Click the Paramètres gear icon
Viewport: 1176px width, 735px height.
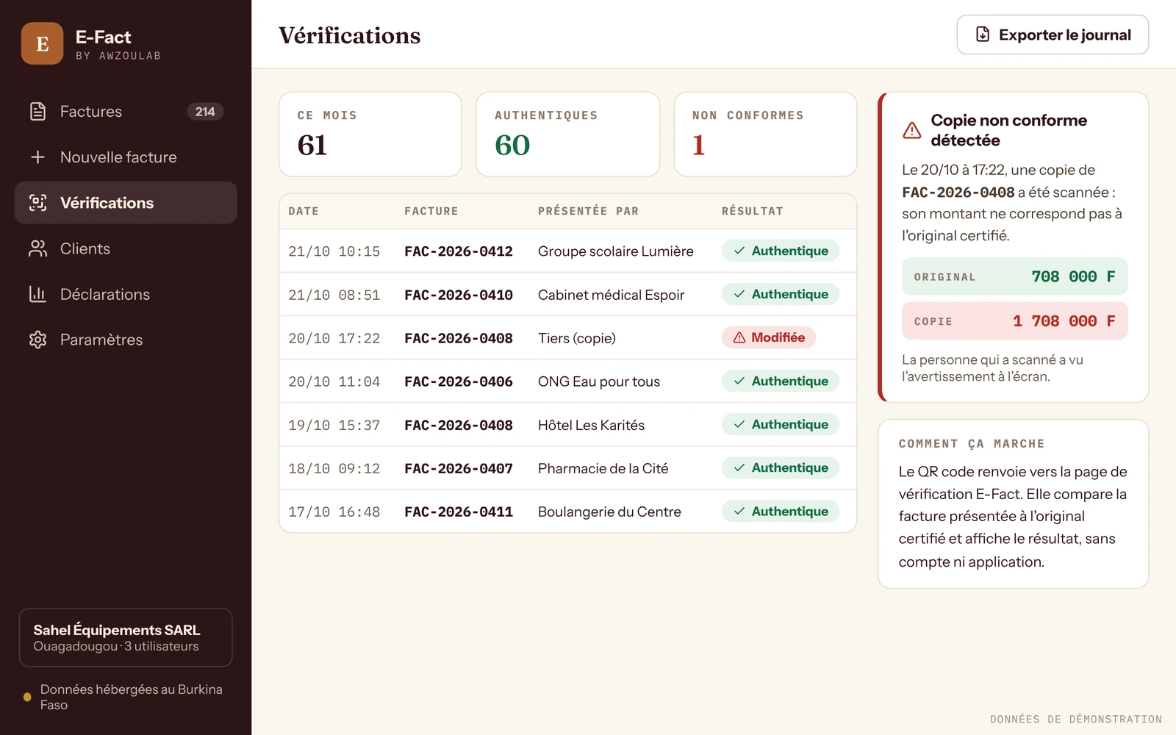37,340
